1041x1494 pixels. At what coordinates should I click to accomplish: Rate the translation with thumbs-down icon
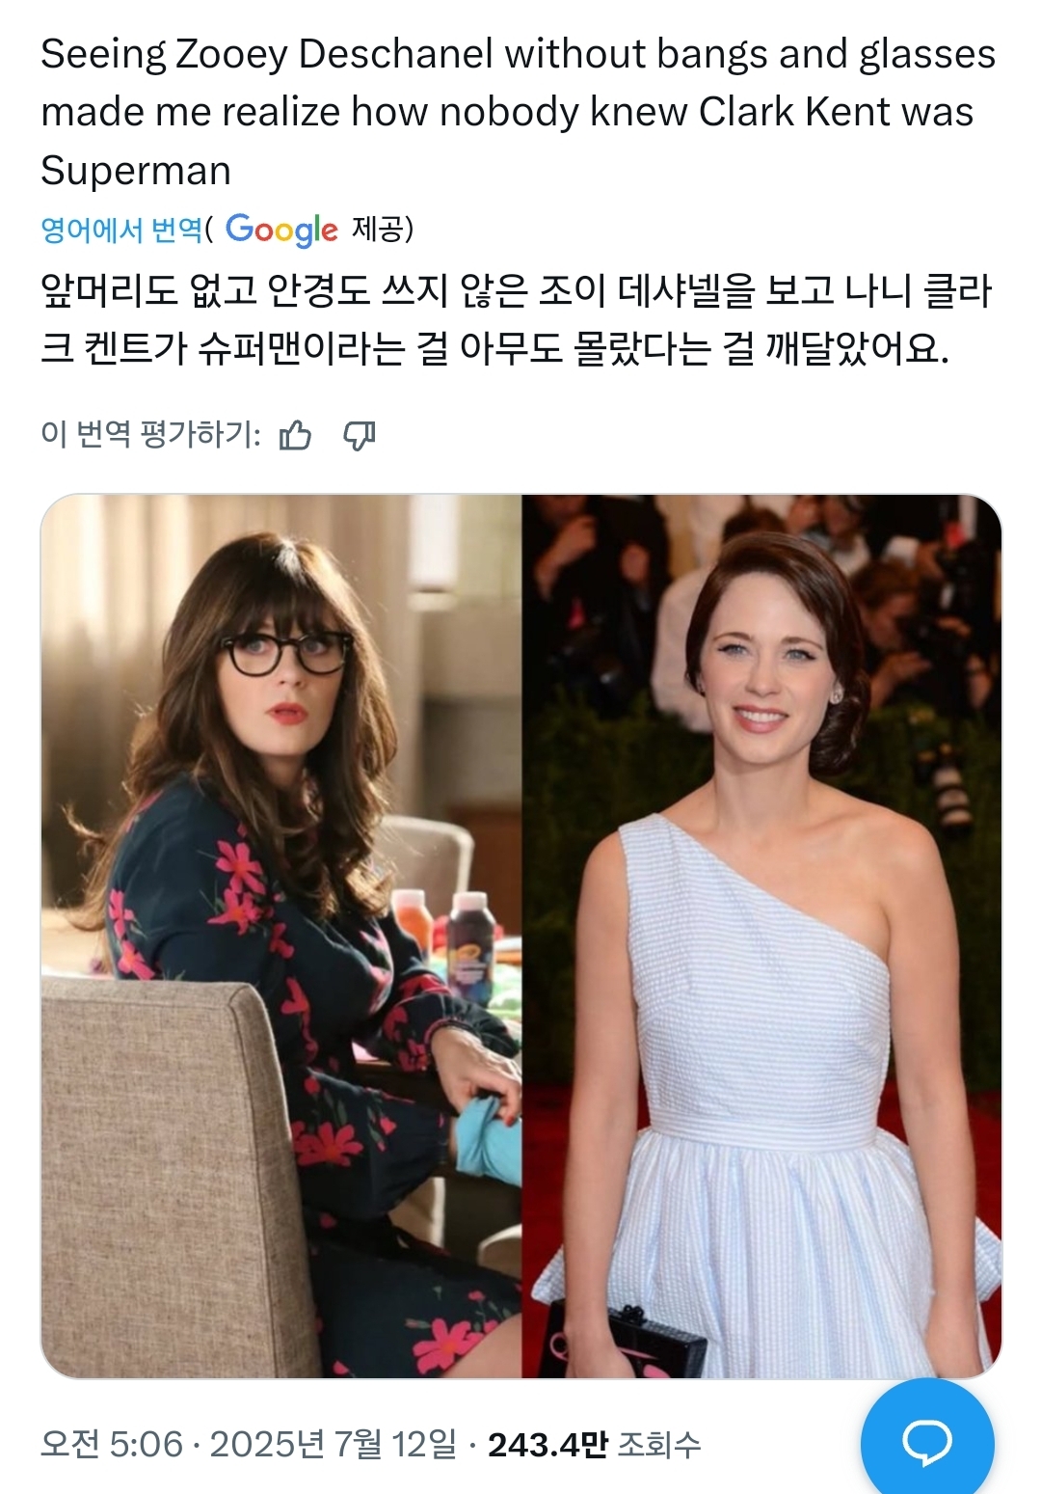(360, 436)
